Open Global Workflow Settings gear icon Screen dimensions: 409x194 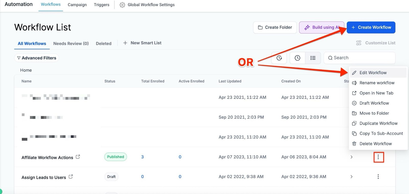click(x=122, y=5)
